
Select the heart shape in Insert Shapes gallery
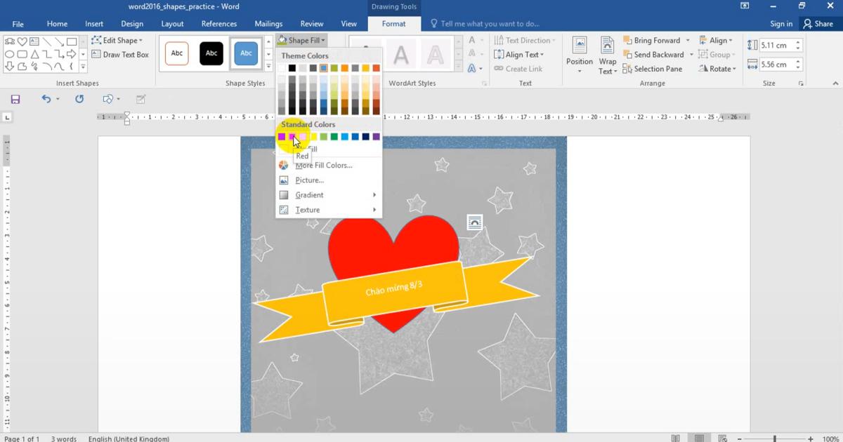22,41
